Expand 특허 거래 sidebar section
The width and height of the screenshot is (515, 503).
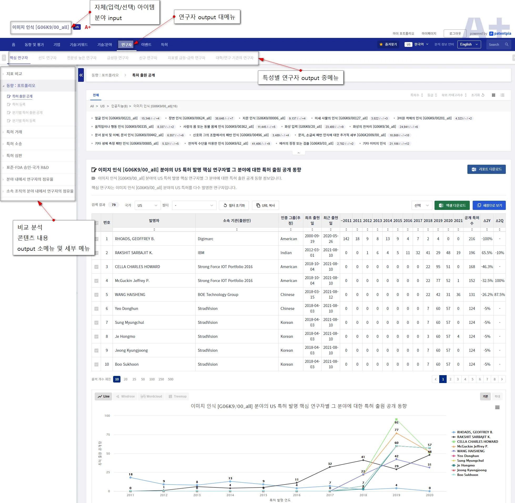tap(14, 132)
